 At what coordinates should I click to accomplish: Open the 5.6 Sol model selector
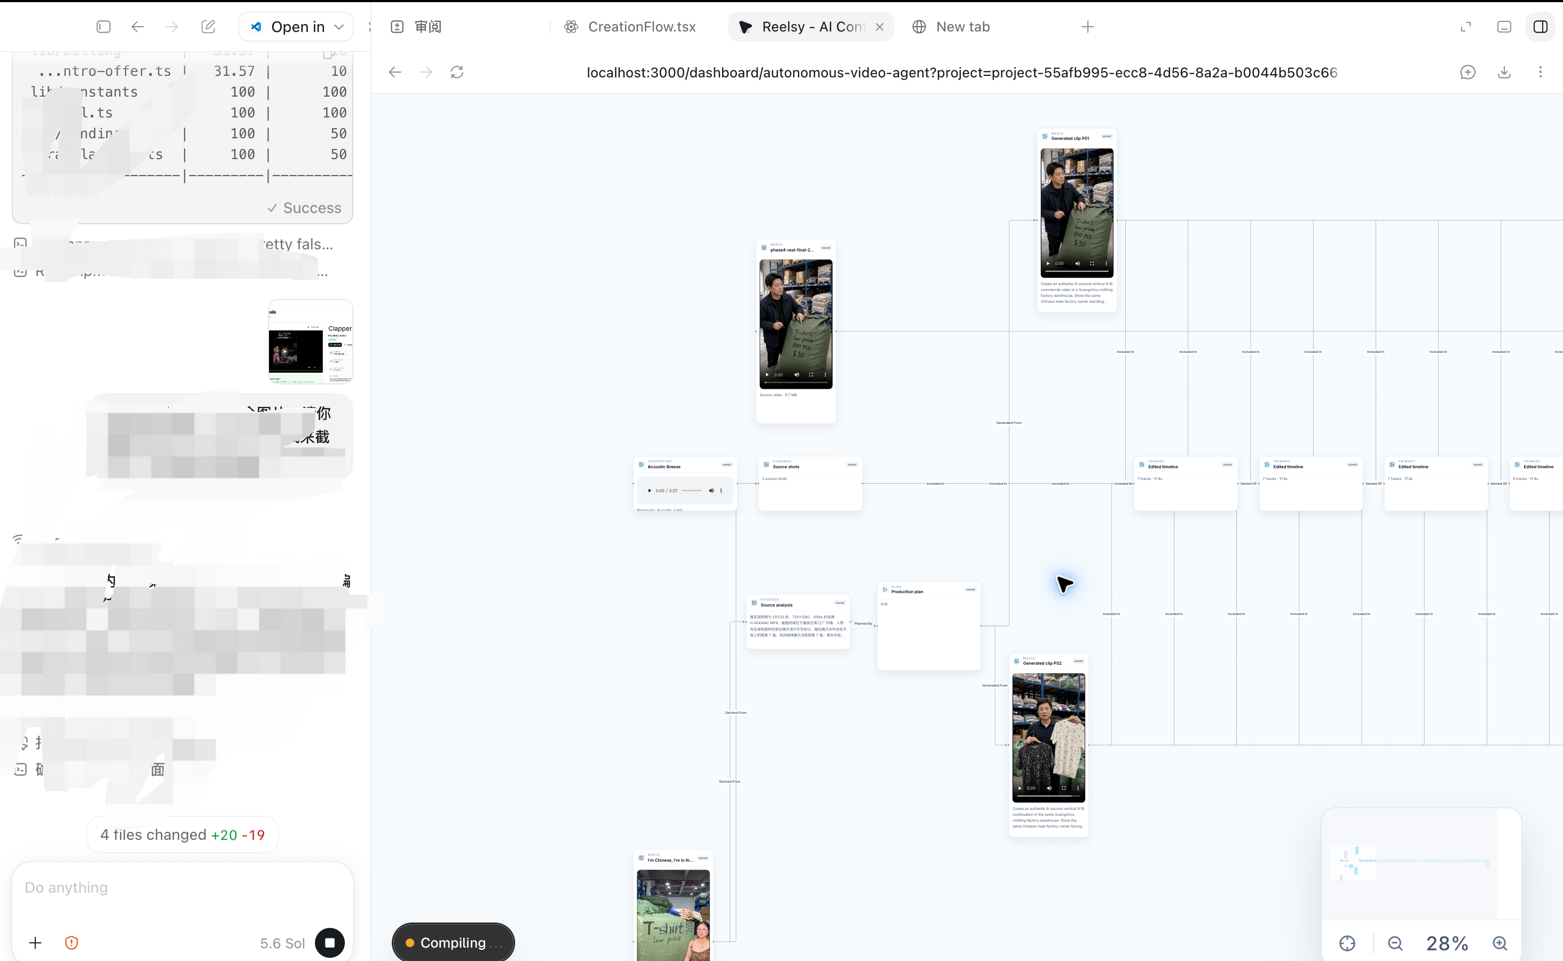click(x=282, y=943)
